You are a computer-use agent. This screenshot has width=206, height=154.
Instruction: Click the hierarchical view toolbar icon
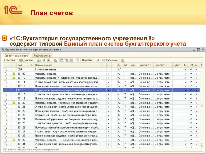pos(55,60)
